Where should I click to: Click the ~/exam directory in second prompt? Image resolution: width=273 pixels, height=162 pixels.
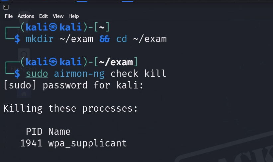click(x=116, y=62)
